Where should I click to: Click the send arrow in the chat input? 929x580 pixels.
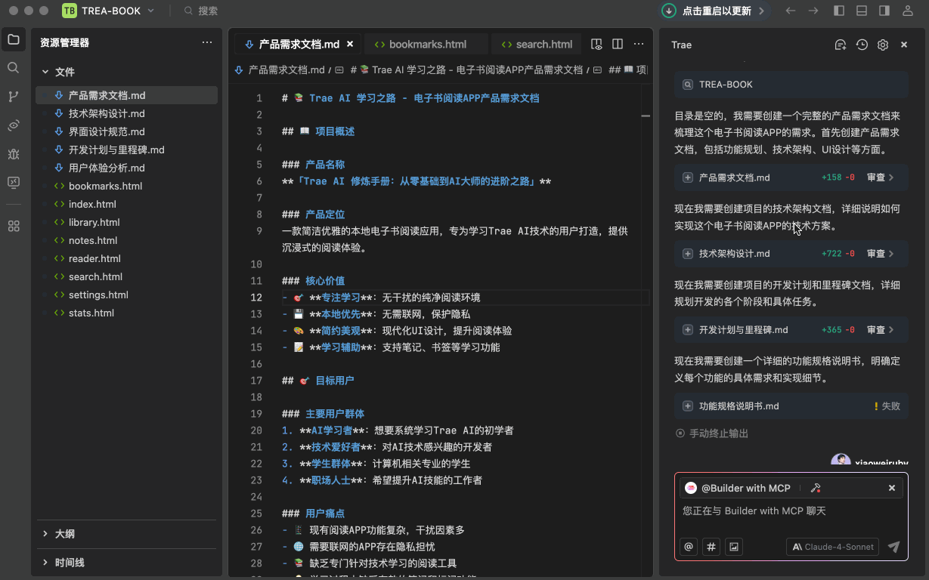pos(893,547)
